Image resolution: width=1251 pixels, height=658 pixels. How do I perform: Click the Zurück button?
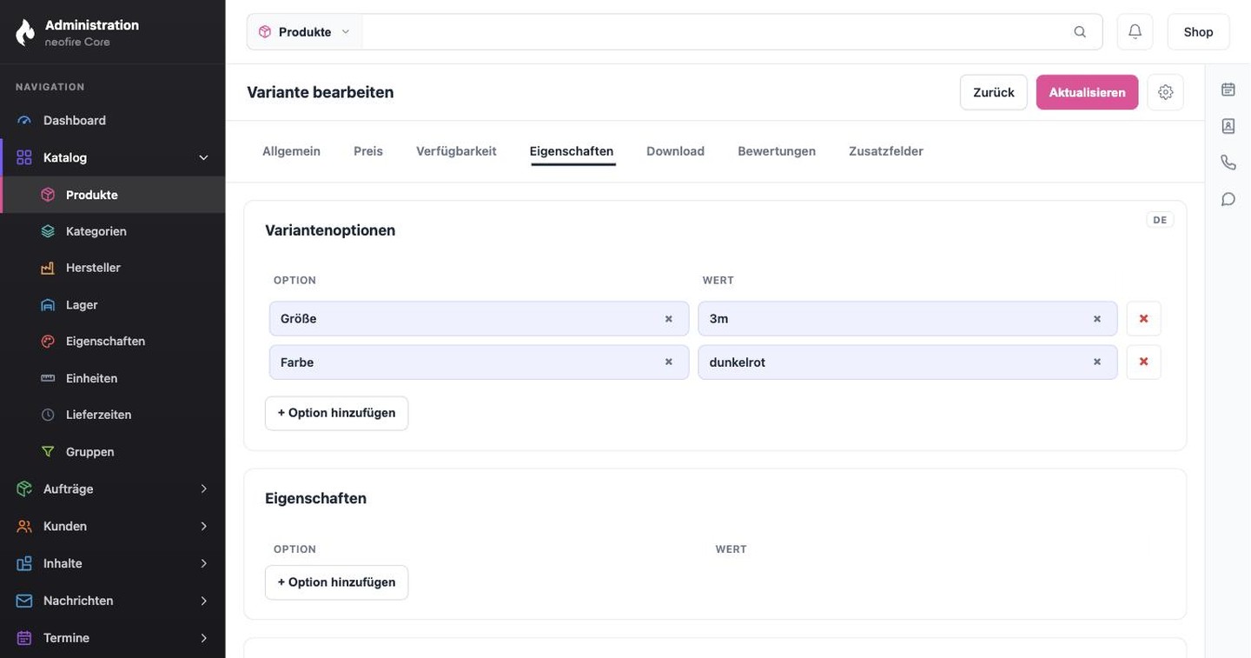993,92
